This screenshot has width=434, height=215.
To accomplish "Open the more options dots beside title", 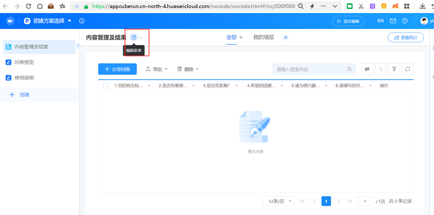I will tap(141, 38).
